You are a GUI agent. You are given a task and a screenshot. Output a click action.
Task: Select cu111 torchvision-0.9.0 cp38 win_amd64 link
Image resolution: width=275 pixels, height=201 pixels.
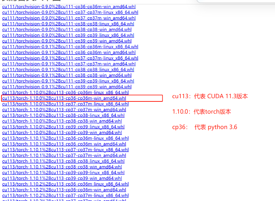pyautogui.click(x=67, y=30)
